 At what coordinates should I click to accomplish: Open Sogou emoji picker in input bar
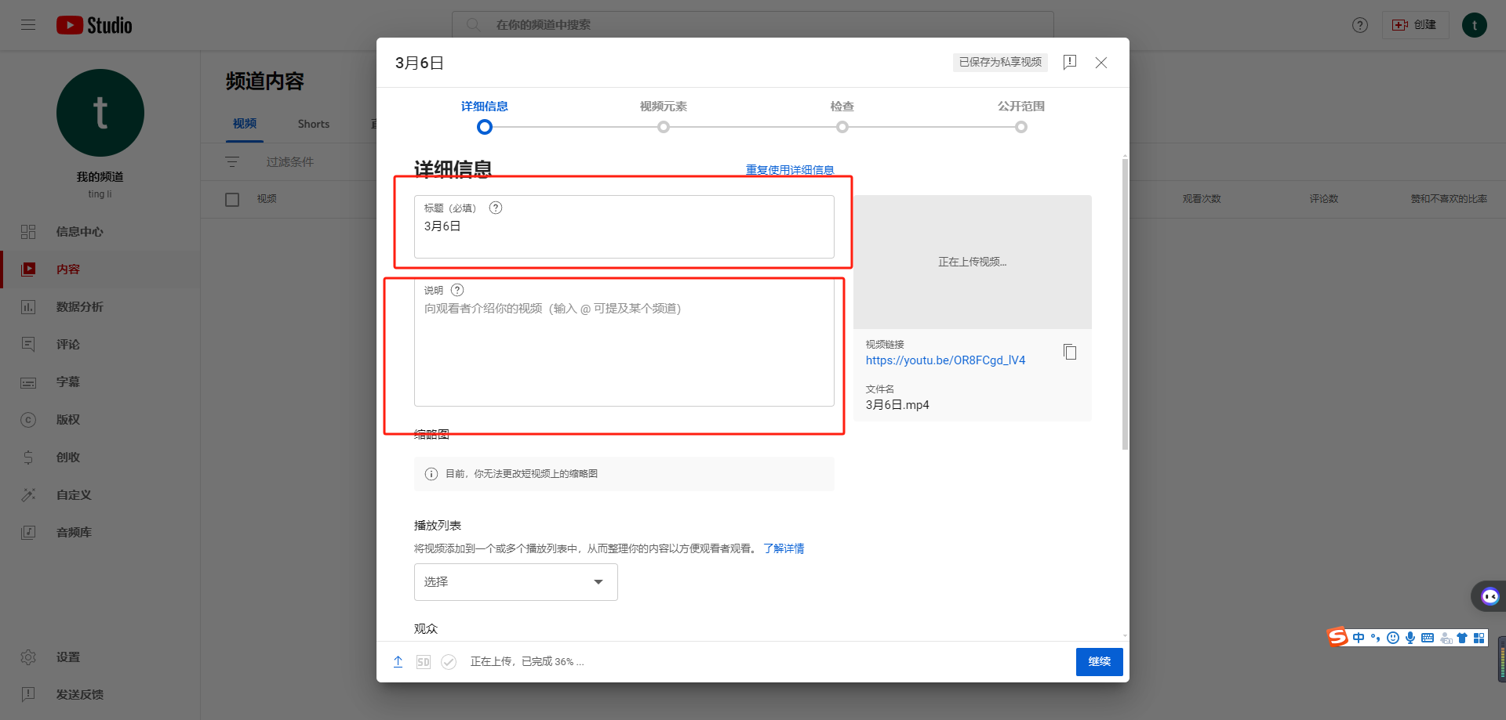(x=1392, y=637)
